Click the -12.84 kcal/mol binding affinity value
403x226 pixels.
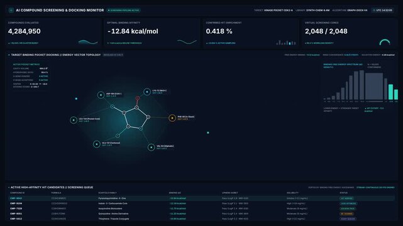point(133,31)
